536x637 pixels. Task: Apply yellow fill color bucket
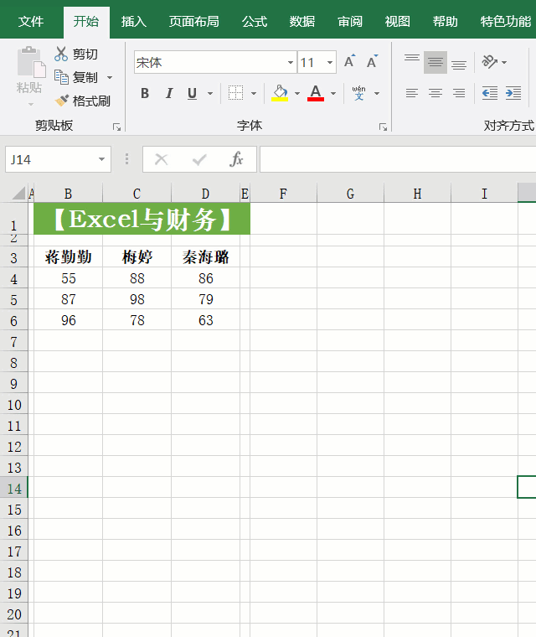[x=280, y=93]
